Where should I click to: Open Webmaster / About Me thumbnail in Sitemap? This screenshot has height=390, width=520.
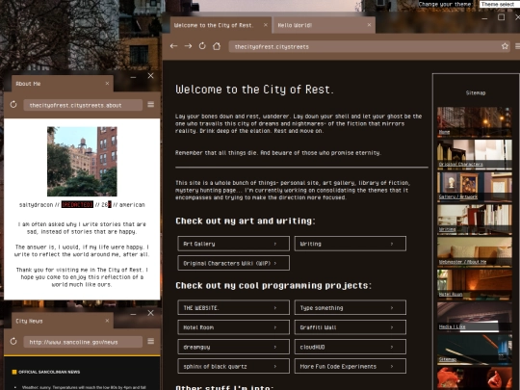474,251
